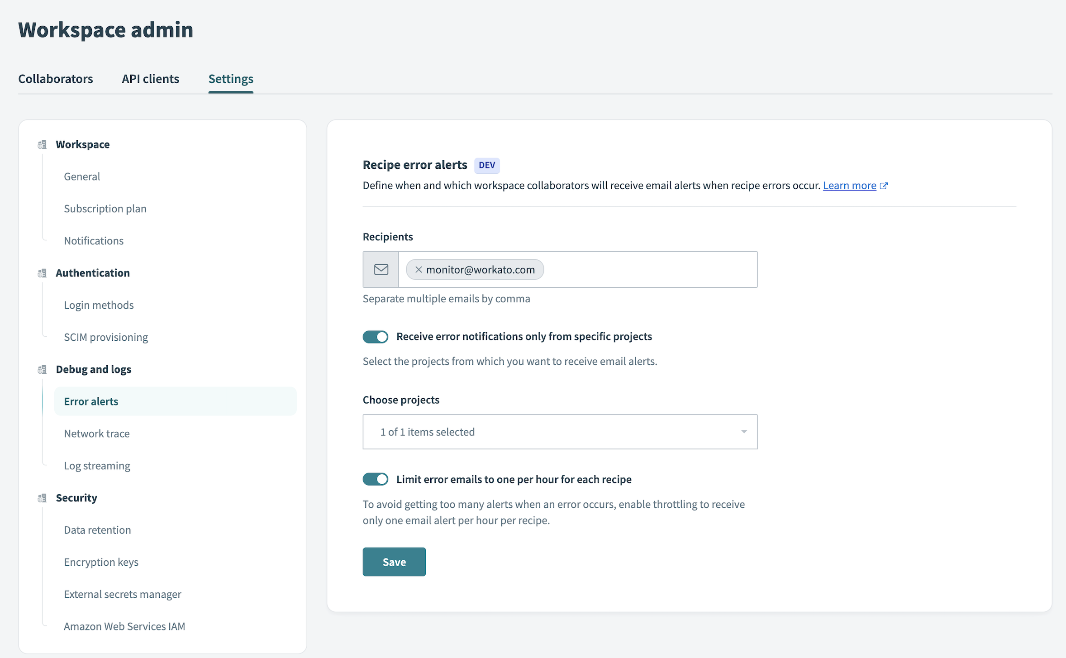Open the Learn more documentation link

pyautogui.click(x=850, y=185)
